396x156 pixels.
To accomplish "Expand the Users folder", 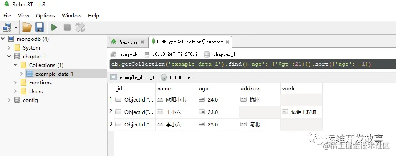I will click(x=15, y=92).
